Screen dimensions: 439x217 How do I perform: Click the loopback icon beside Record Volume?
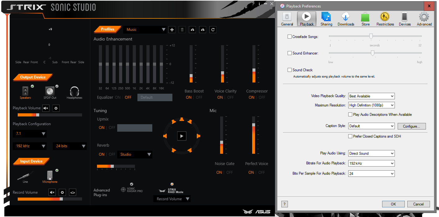point(72,192)
